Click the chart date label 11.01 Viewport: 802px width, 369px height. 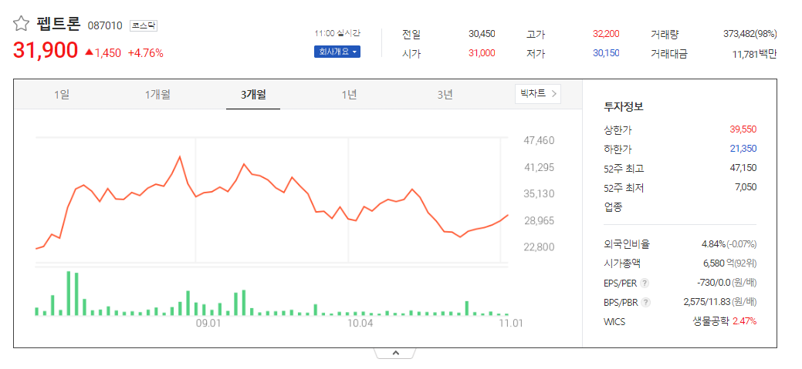[x=510, y=323]
